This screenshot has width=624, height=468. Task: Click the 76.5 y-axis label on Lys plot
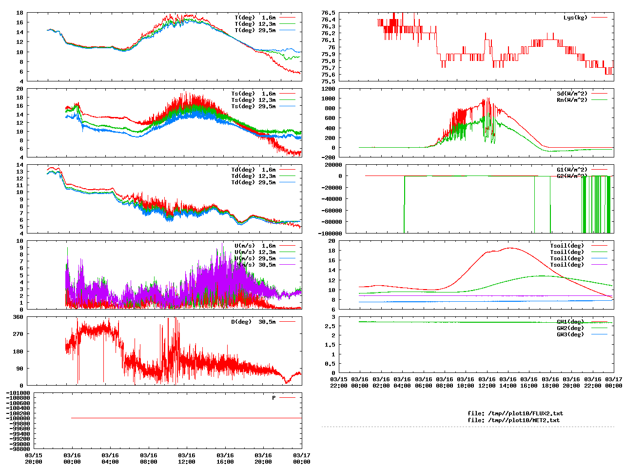click(328, 13)
